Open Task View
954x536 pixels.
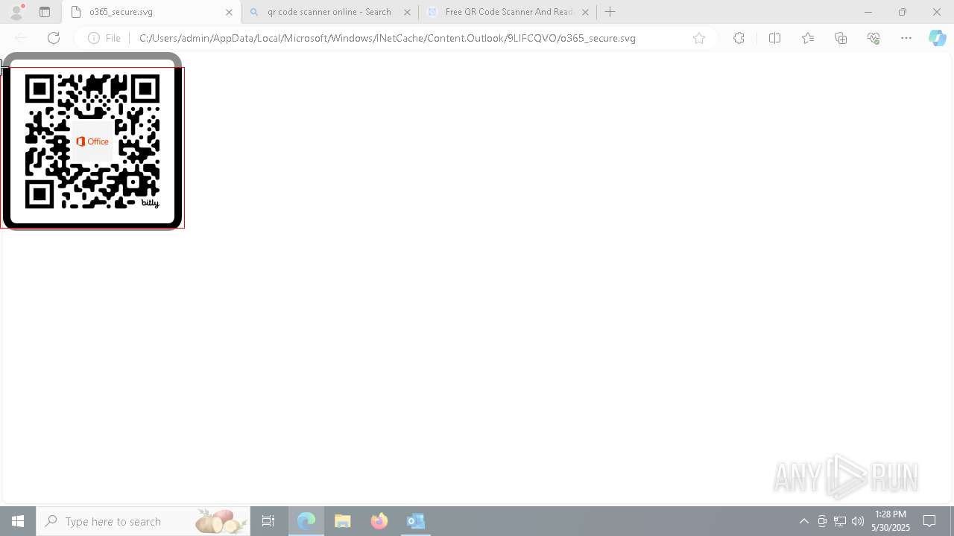click(x=268, y=521)
